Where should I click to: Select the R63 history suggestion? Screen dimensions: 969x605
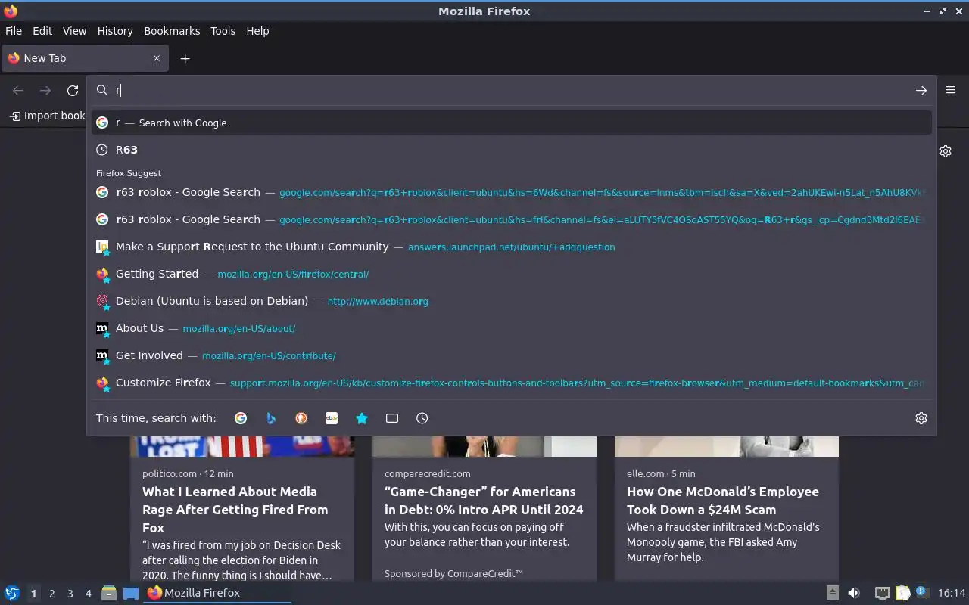[512, 150]
